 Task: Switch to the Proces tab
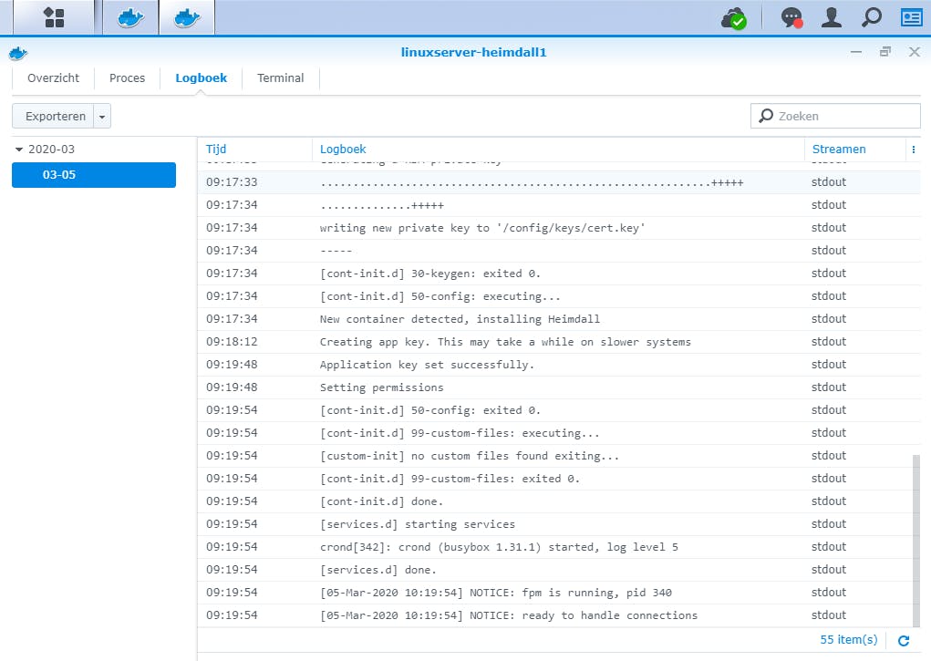pyautogui.click(x=127, y=77)
